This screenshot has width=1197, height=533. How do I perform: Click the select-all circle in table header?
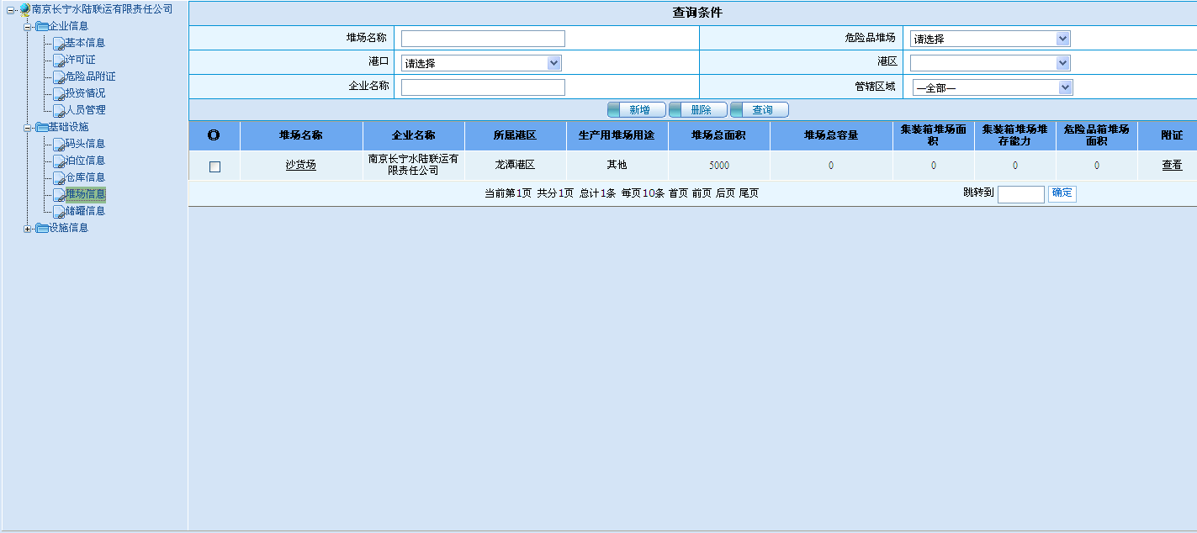coord(214,135)
